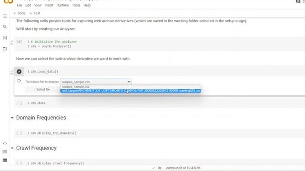Open the code snippets sidebar icon

pos(5,143)
